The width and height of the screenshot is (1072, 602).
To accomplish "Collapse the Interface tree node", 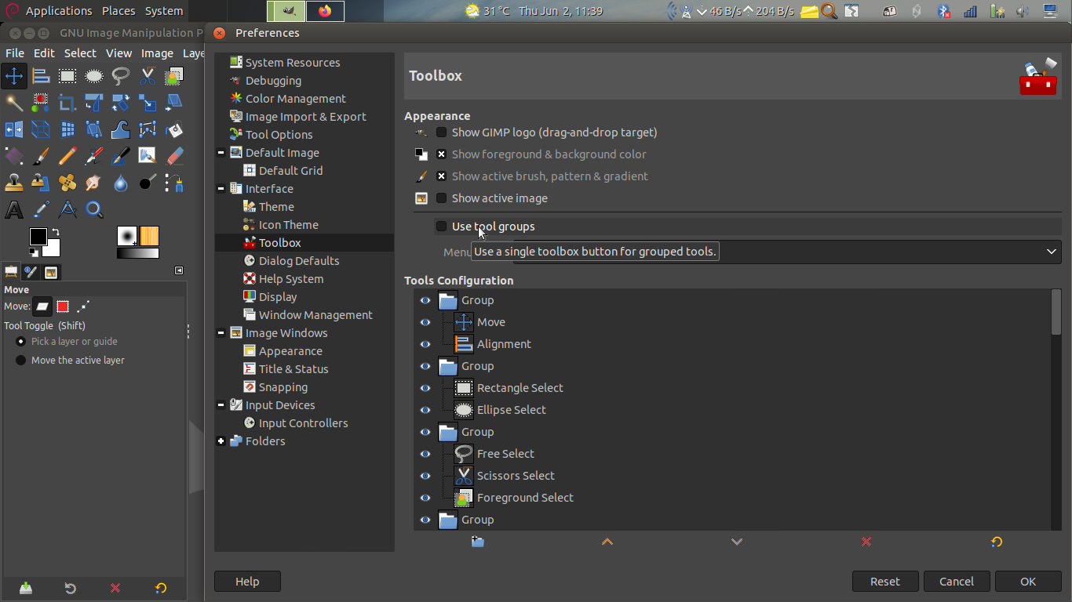I will coord(221,189).
